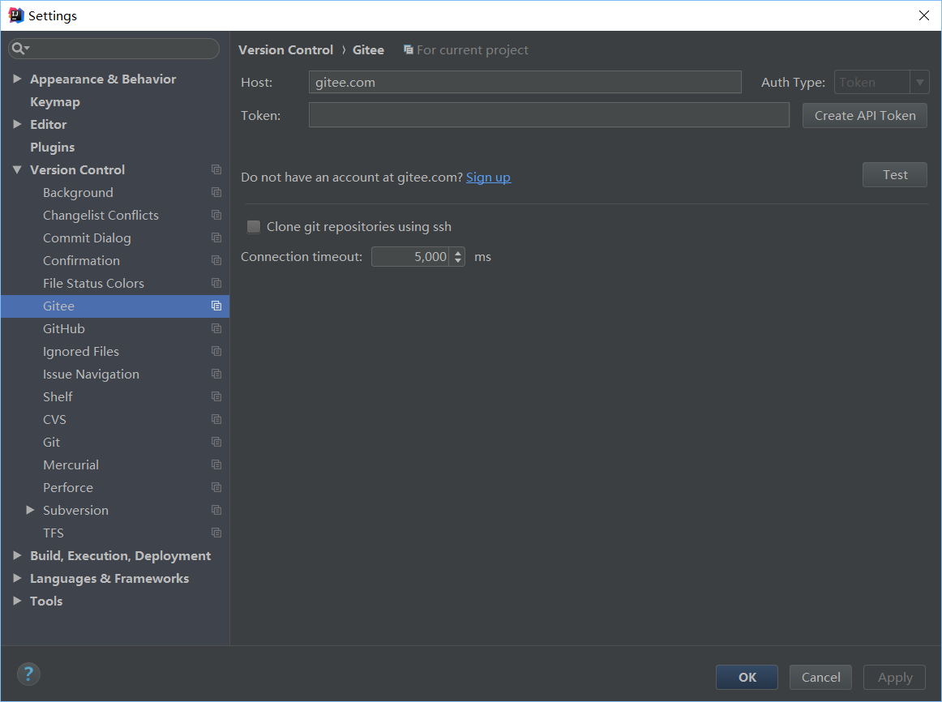This screenshot has width=942, height=702.
Task: Click the project icon next to Confirmation
Action: [x=216, y=261]
